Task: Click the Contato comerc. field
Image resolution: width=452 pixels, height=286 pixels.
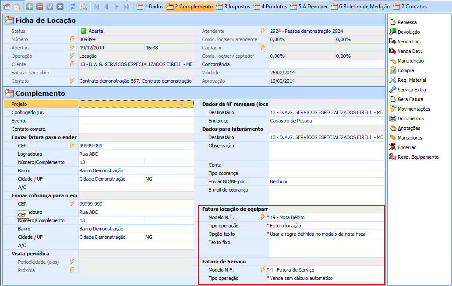Action: point(136,129)
